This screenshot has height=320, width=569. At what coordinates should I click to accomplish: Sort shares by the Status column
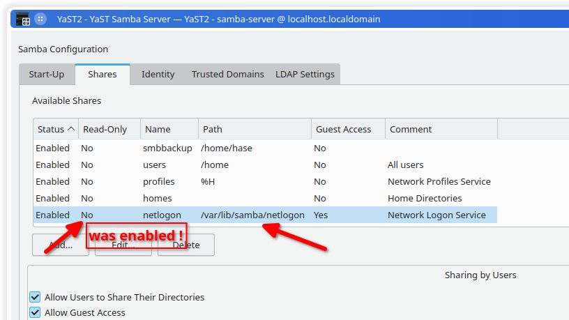[55, 129]
